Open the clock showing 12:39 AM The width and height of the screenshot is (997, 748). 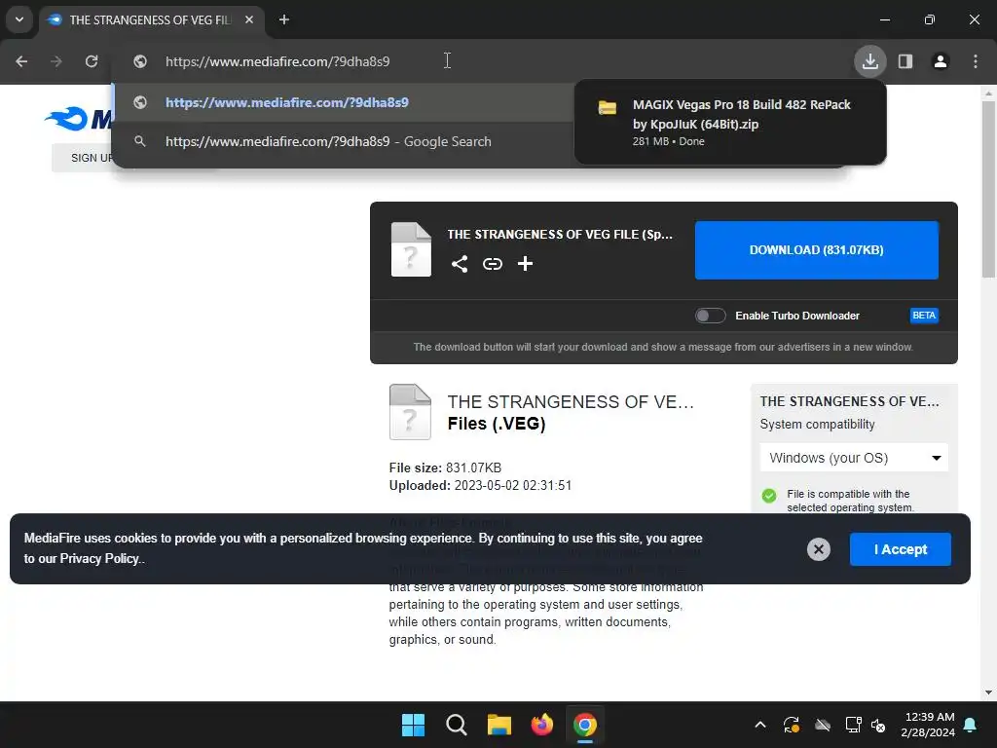pos(928,725)
